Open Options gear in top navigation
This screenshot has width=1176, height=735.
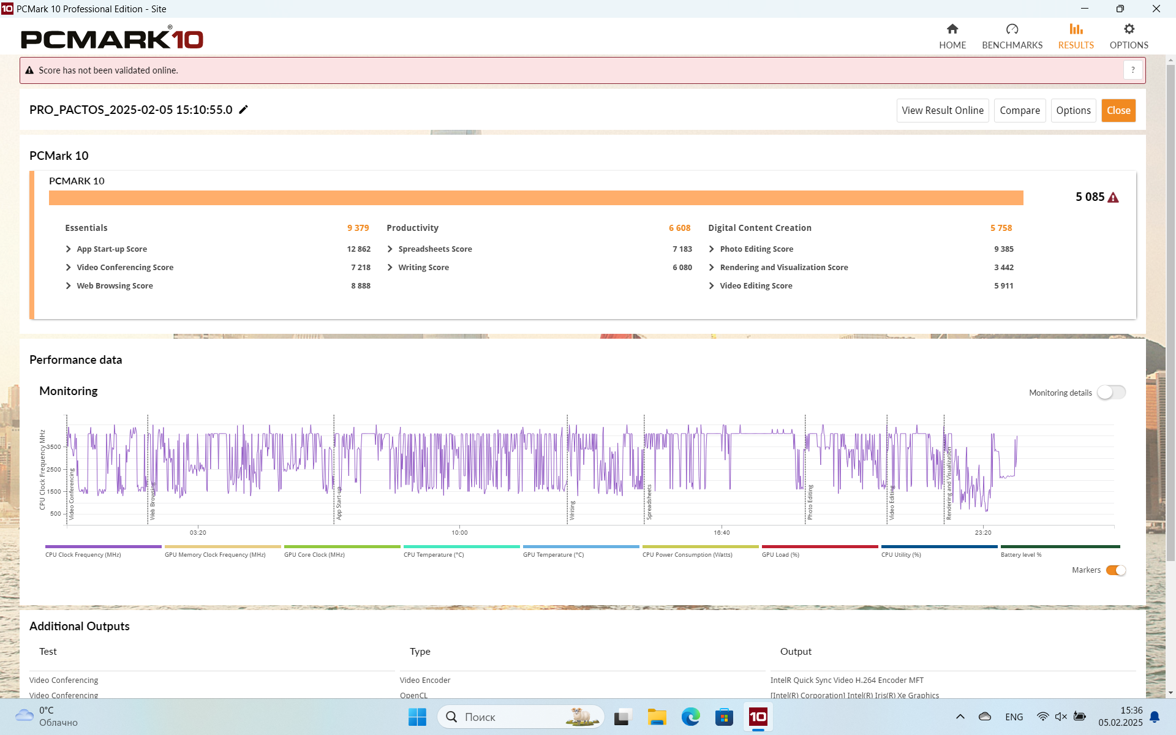click(x=1128, y=29)
